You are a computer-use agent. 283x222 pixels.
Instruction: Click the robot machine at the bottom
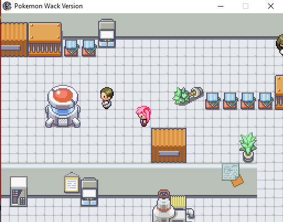click(173, 206)
